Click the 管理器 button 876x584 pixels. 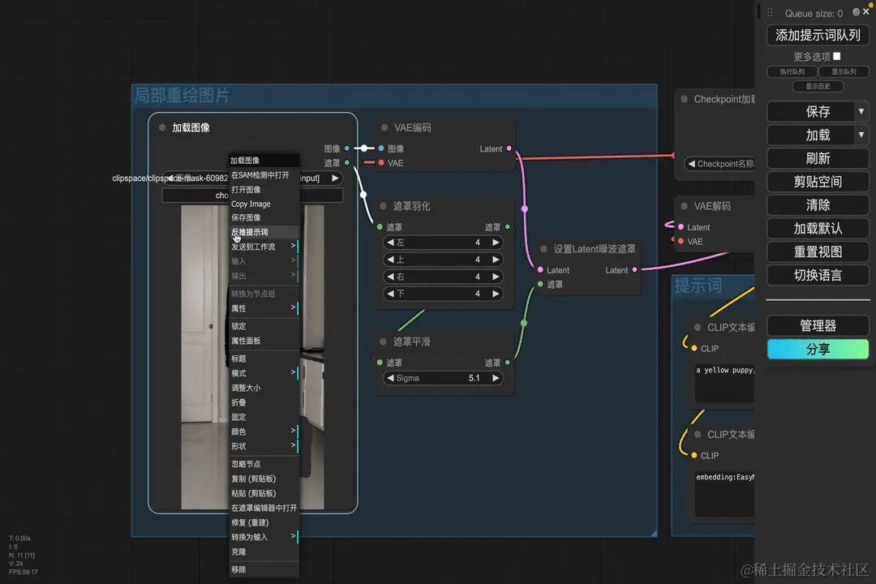click(x=818, y=326)
